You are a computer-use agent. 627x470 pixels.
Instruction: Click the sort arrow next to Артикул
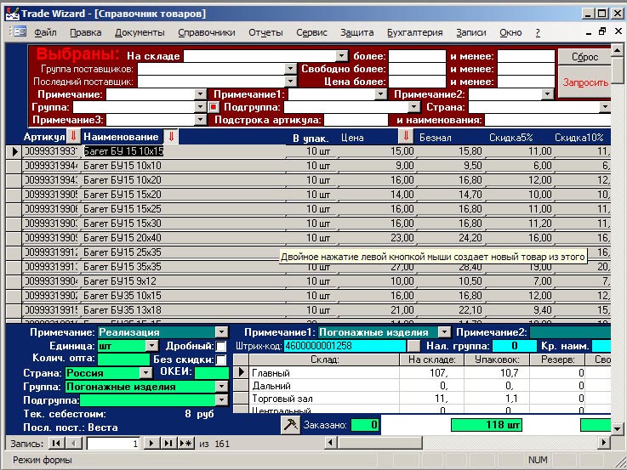73,137
